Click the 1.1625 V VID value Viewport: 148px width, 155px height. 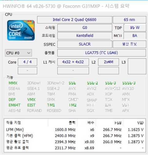coord(136,130)
